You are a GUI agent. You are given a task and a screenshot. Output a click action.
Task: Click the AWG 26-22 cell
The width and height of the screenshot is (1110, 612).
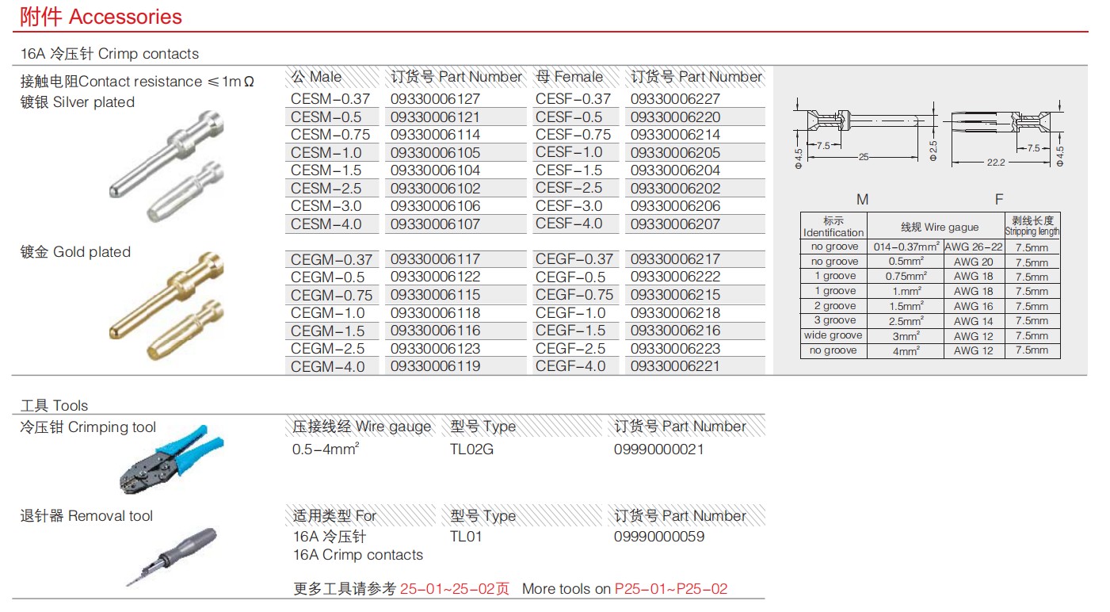point(974,247)
